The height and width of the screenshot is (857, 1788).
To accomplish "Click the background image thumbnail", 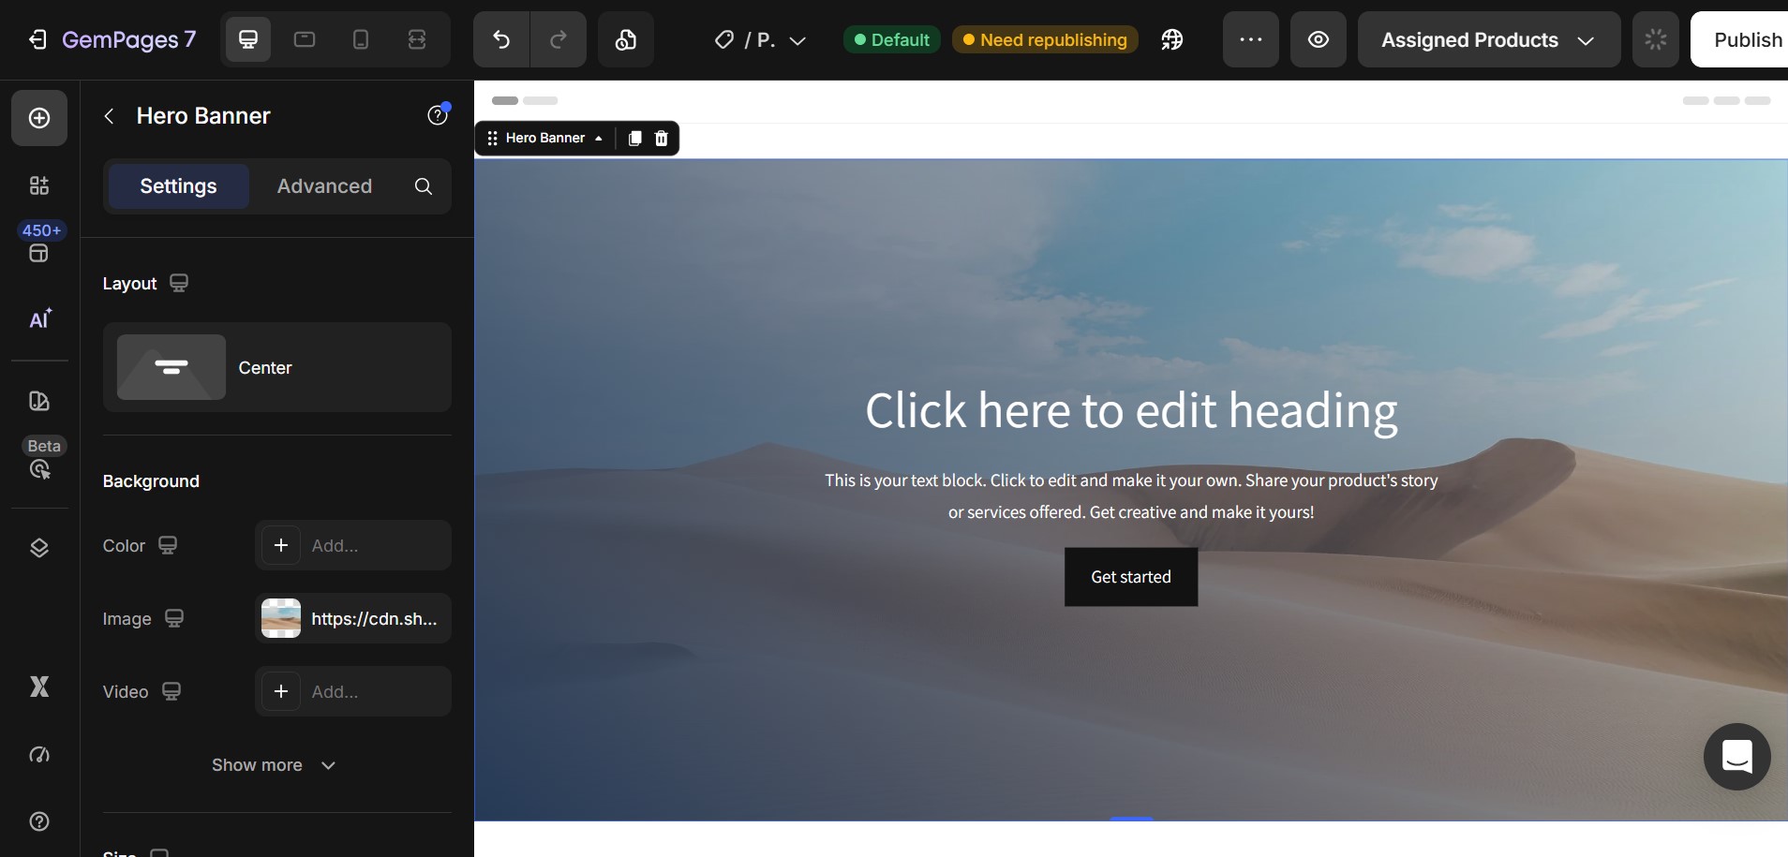I will tap(281, 618).
